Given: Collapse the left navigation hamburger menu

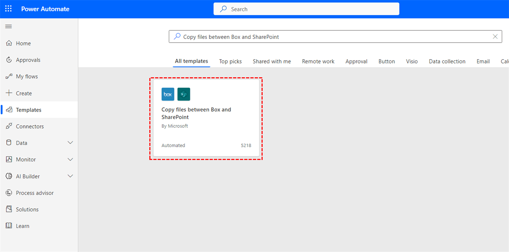Looking at the screenshot, I should (x=8, y=27).
